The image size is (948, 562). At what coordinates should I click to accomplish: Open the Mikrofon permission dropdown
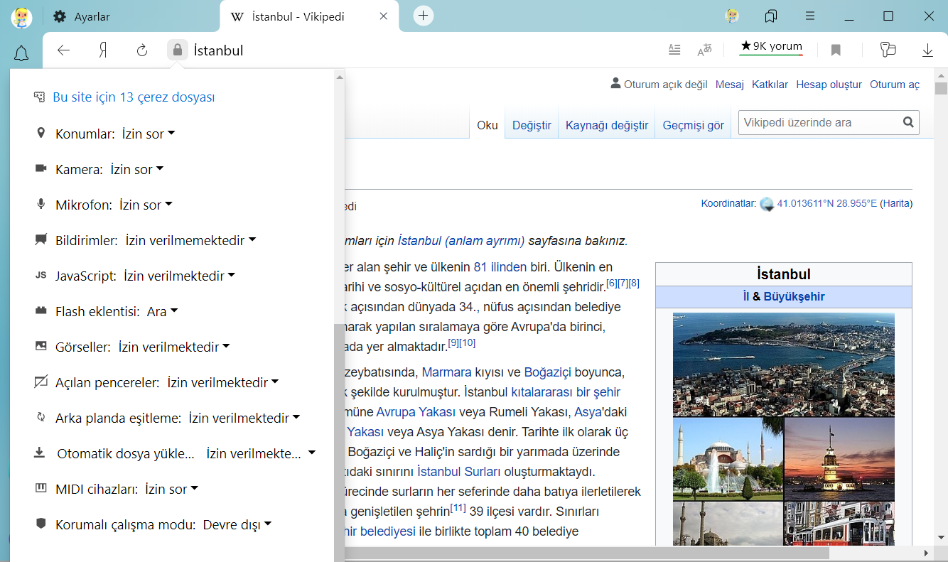pos(146,205)
